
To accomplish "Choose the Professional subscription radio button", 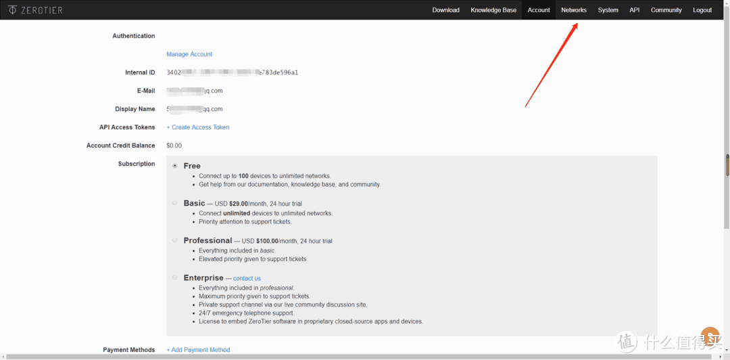I will (x=175, y=240).
